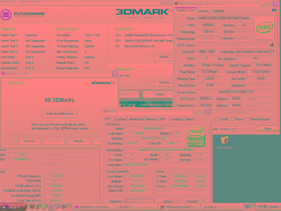Click the To Excel button

(x=54, y=141)
